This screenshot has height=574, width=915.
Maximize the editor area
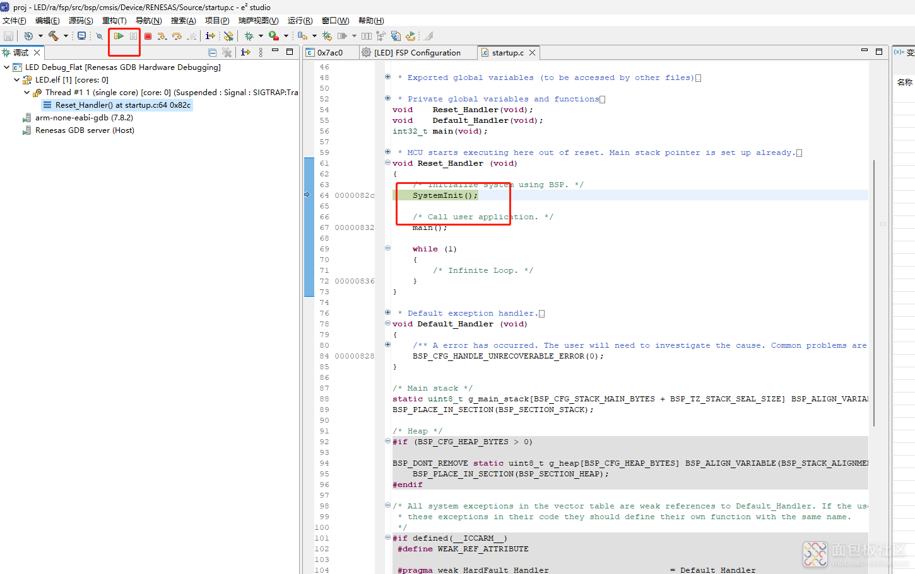click(x=879, y=52)
